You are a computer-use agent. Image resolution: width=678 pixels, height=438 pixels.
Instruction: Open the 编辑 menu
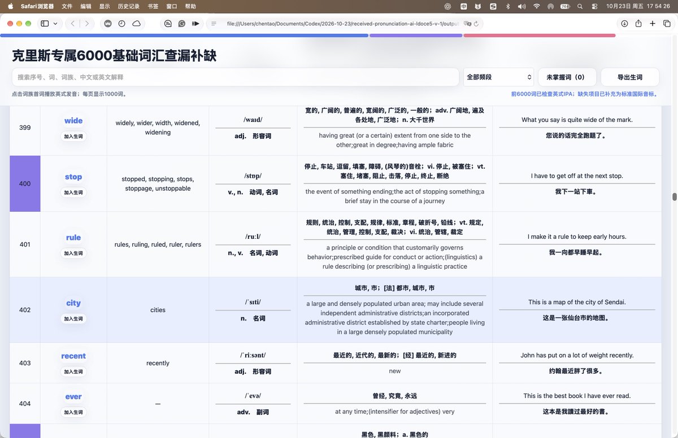(86, 6)
